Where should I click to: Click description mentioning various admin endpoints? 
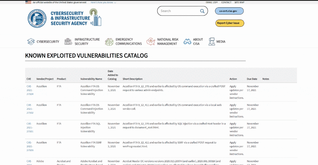tap(174, 88)
